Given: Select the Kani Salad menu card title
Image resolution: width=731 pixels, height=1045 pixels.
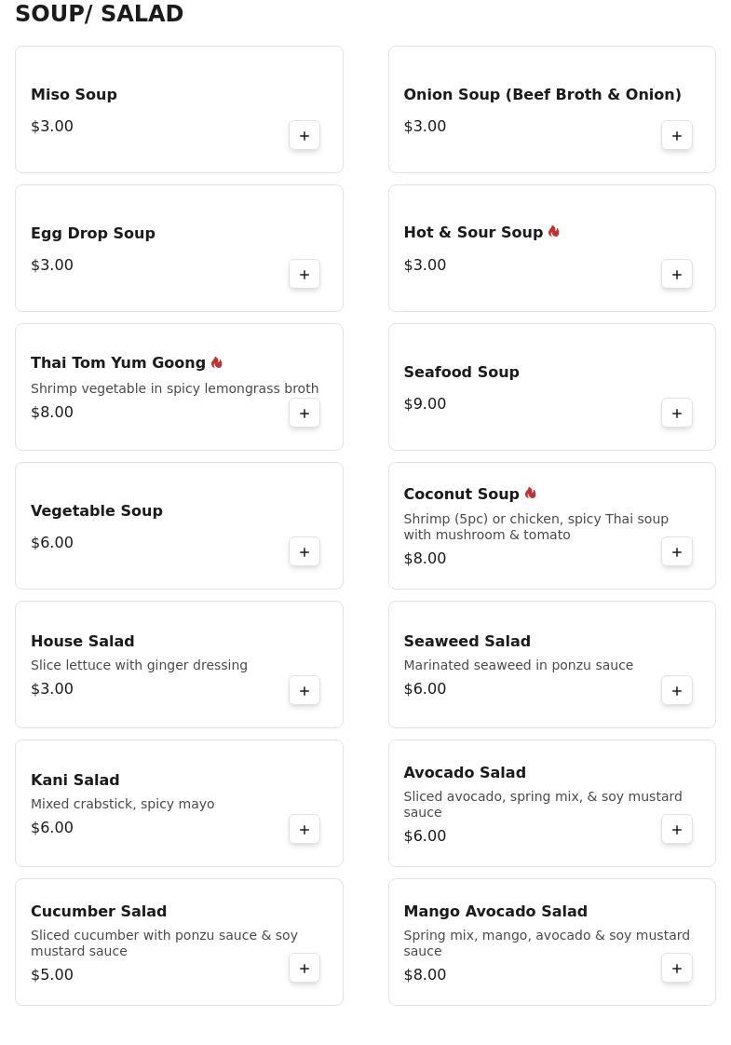Looking at the screenshot, I should tap(75, 780).
